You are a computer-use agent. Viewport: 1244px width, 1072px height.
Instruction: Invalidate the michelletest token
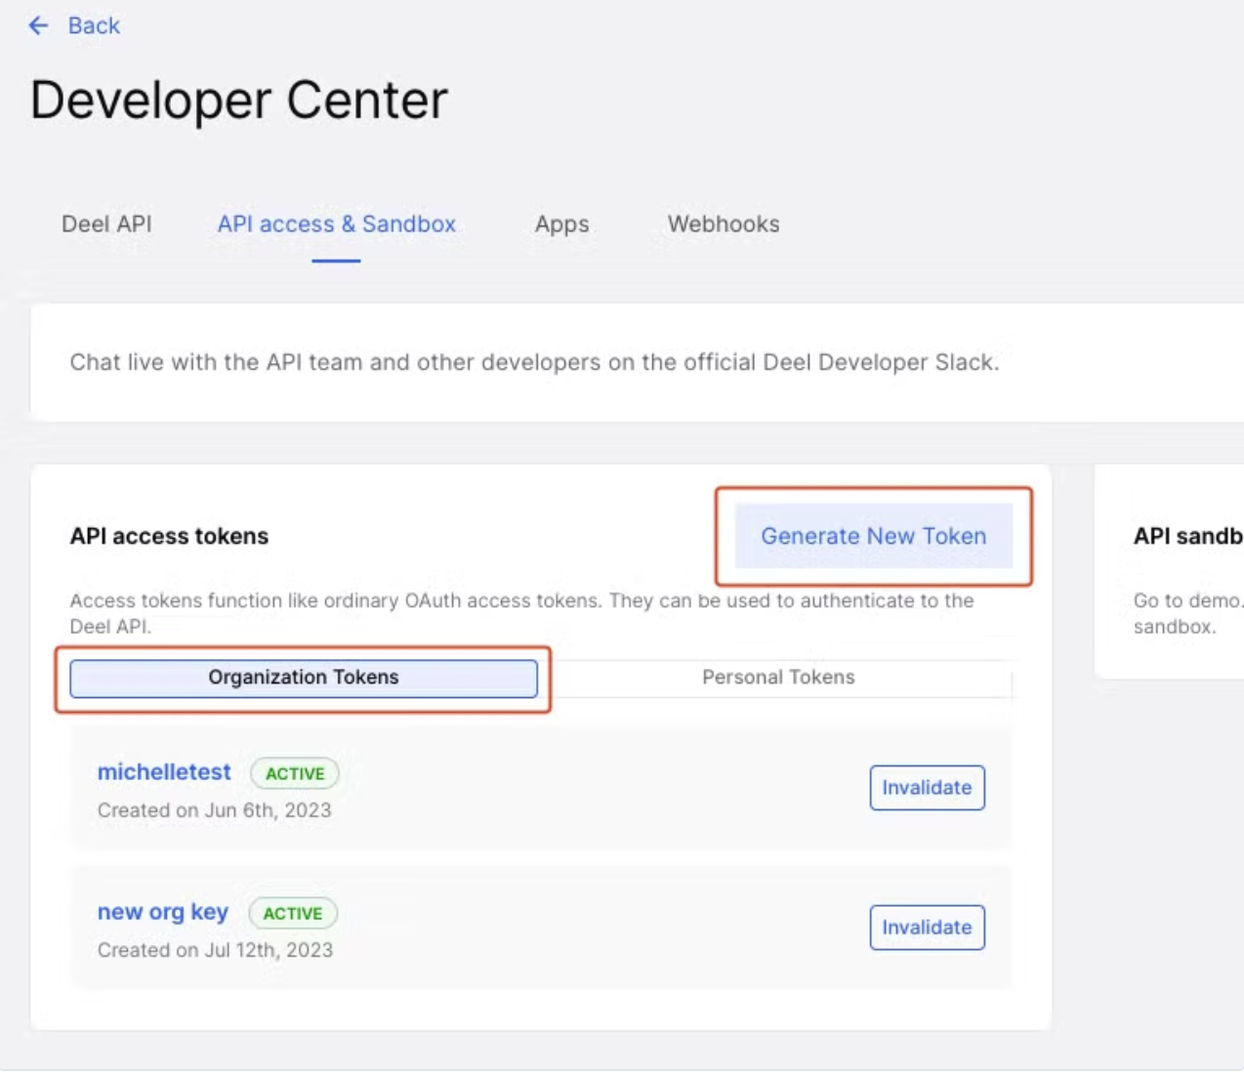click(x=927, y=788)
